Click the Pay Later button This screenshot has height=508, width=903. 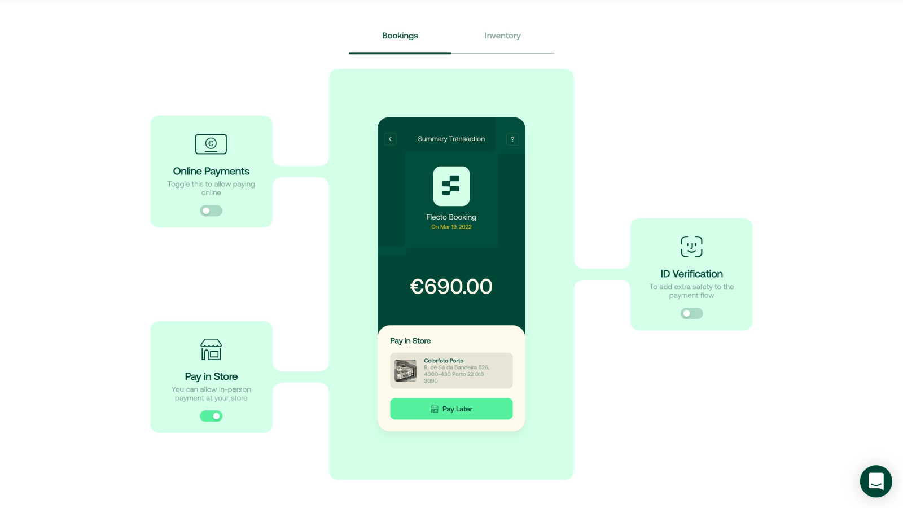click(x=451, y=409)
